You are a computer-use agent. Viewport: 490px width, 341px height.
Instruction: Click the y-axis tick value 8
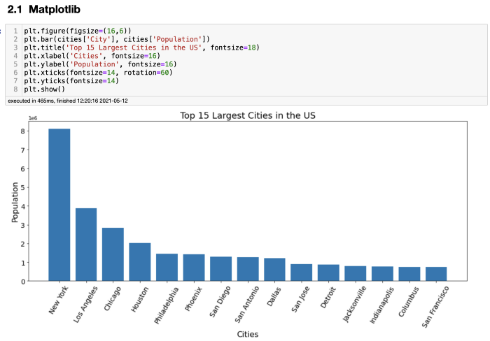click(23, 131)
